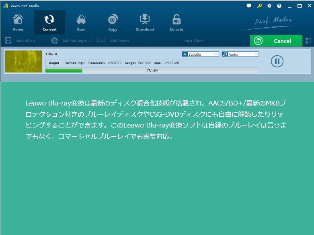The image size is (314, 235).
Task: Go to the Download module
Action: 144,22
